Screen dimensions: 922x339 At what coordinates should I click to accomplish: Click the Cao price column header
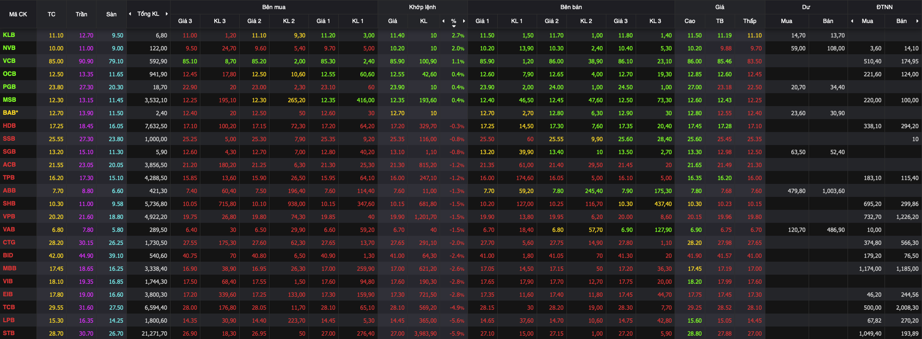(x=689, y=21)
